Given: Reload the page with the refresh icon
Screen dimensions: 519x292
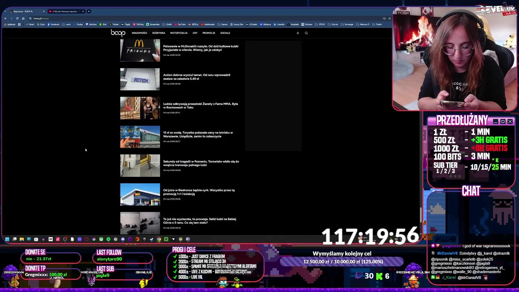Looking at the screenshot, I should tap(17, 18).
